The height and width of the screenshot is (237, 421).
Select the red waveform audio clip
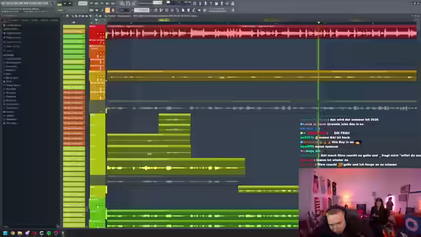tap(262, 32)
